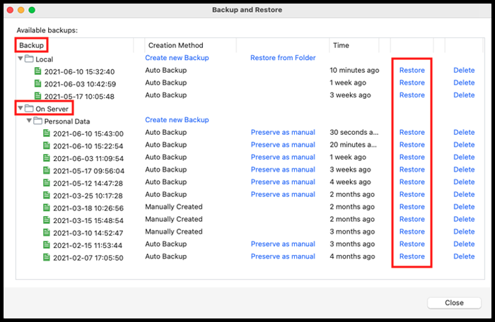Screen dimensions: 495x322
Task: Create new Backup under Local
Action: pyautogui.click(x=177, y=58)
